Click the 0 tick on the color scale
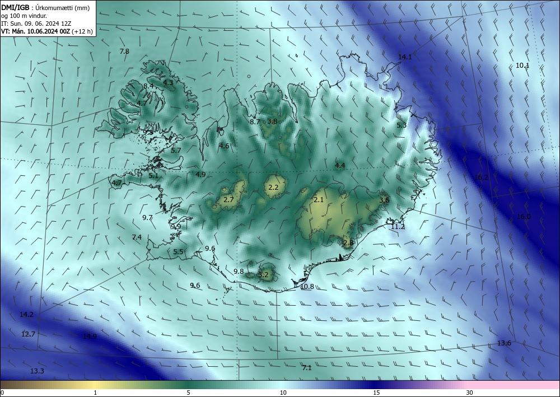 click(x=2, y=393)
